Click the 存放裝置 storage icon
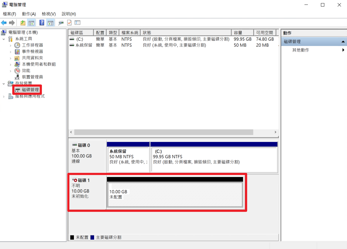Image resolution: width=347 pixels, height=249 pixels. [11, 83]
